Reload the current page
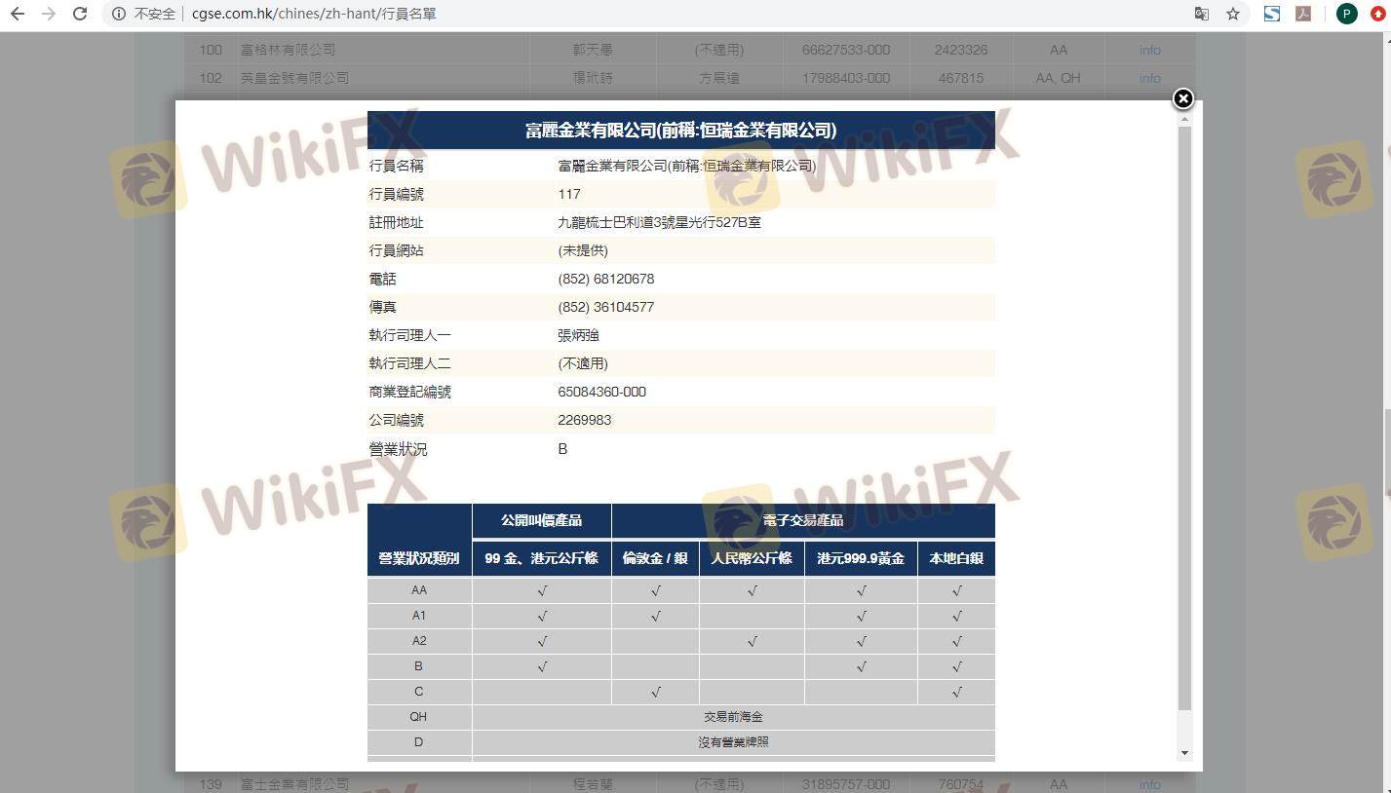This screenshot has height=793, width=1391. pyautogui.click(x=81, y=14)
